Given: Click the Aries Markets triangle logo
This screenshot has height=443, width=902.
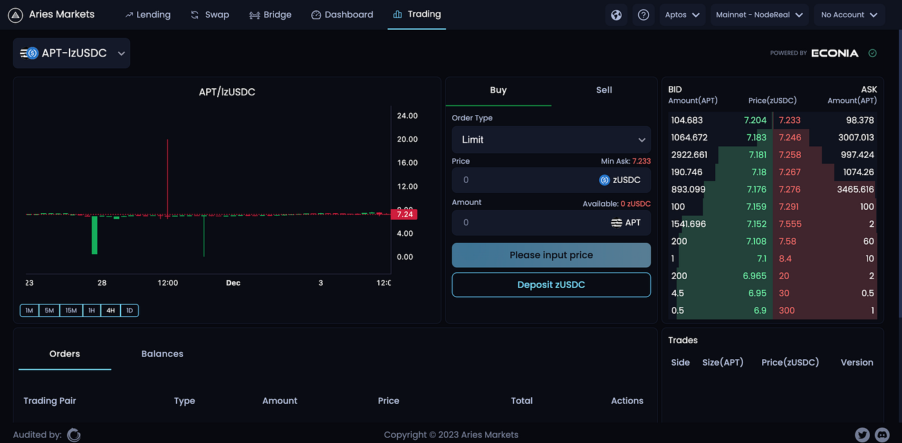Looking at the screenshot, I should pos(17,14).
